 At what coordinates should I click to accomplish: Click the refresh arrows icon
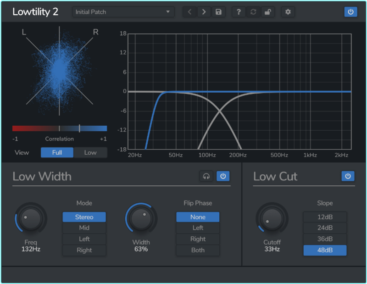click(253, 12)
